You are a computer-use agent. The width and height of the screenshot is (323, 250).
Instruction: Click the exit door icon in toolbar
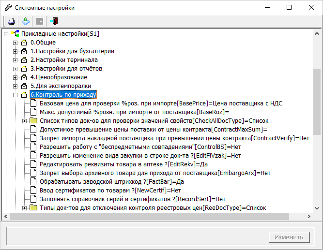(54, 21)
